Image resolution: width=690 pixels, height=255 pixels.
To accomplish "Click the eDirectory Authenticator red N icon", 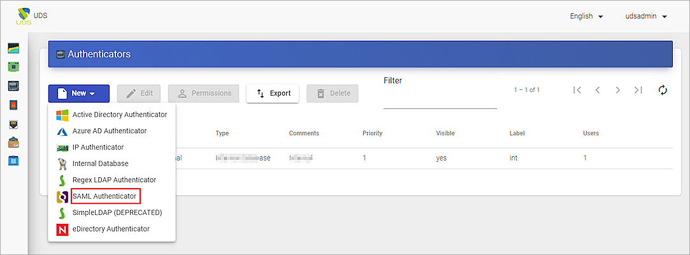I will 62,229.
